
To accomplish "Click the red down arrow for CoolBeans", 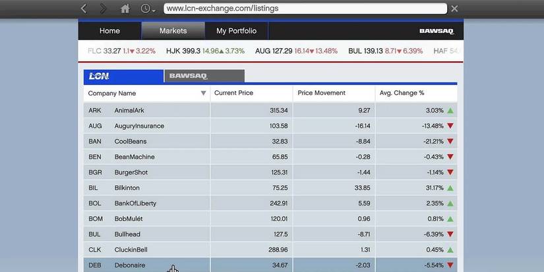I will click(450, 142).
